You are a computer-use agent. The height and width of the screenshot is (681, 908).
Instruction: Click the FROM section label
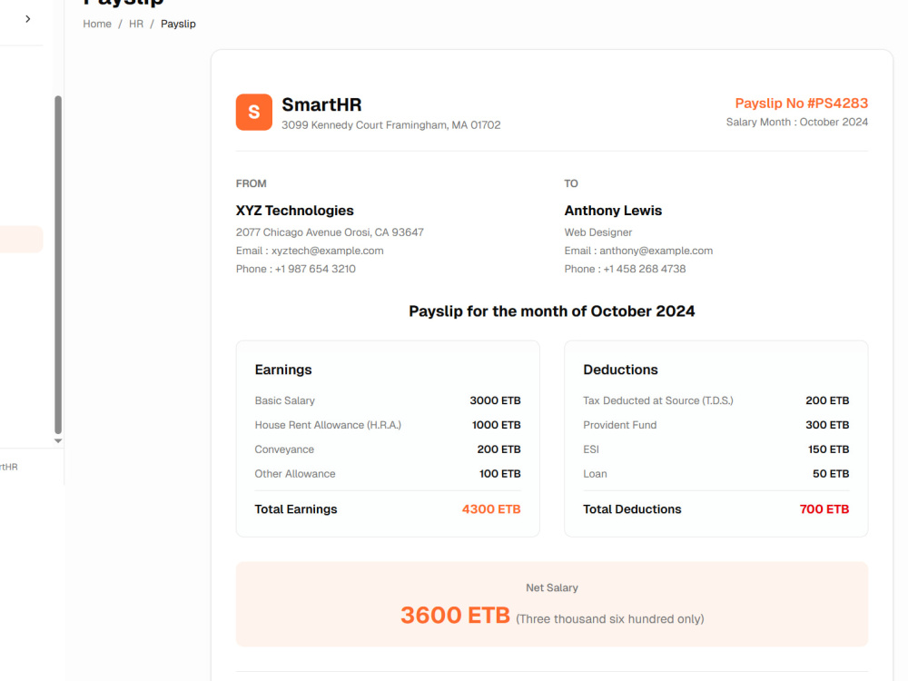[x=251, y=183]
